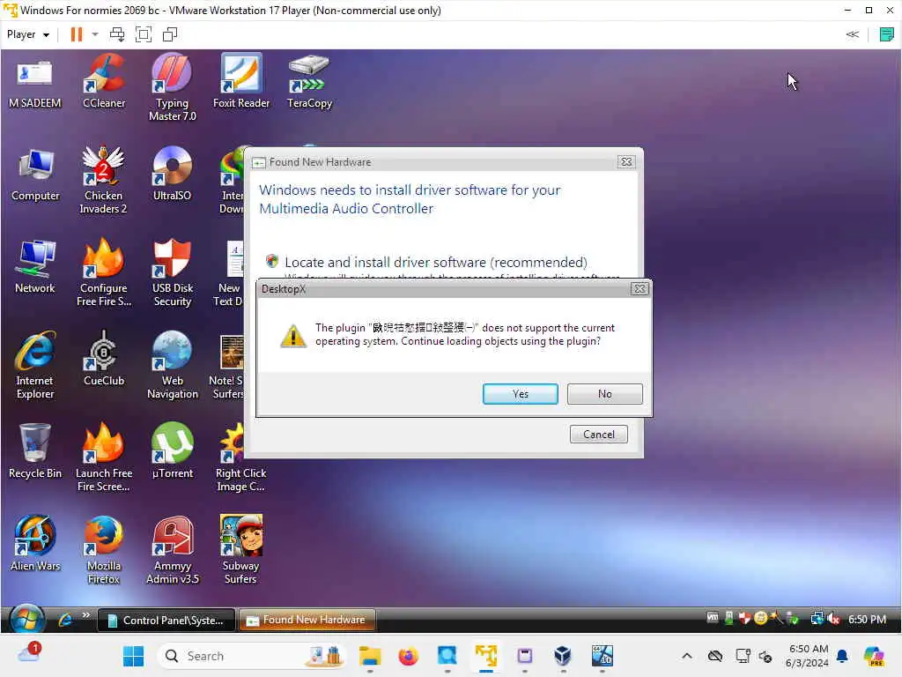
Task: Pause the virtual machine
Action: coord(76,34)
